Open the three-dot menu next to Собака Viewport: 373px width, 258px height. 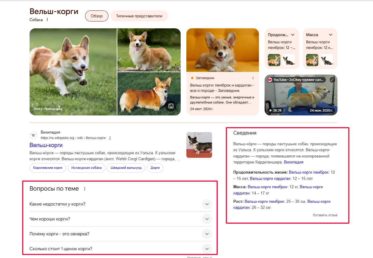pyautogui.click(x=47, y=20)
